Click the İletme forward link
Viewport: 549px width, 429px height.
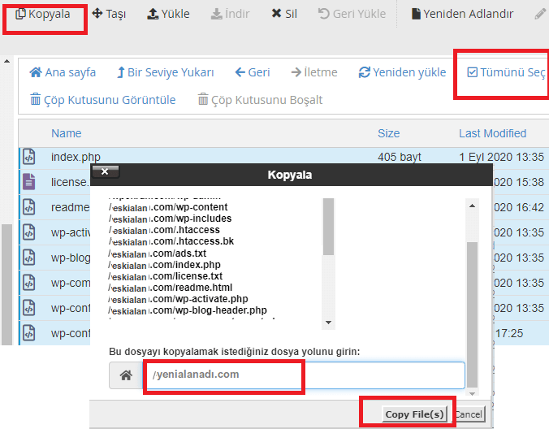pos(314,72)
